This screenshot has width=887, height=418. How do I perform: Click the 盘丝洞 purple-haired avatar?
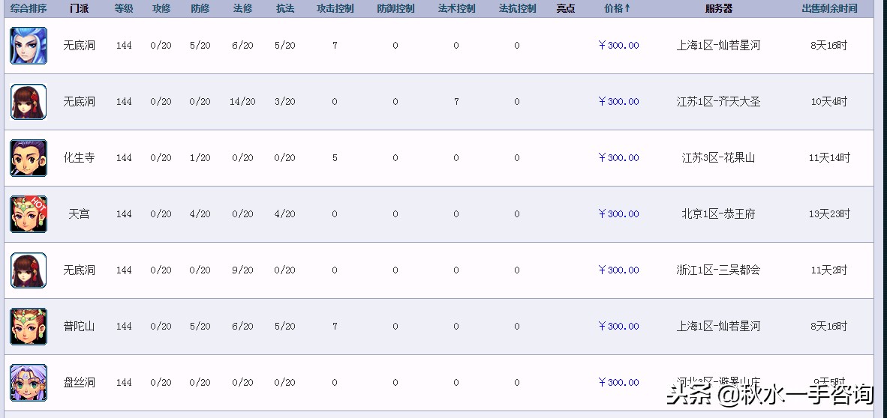point(29,383)
